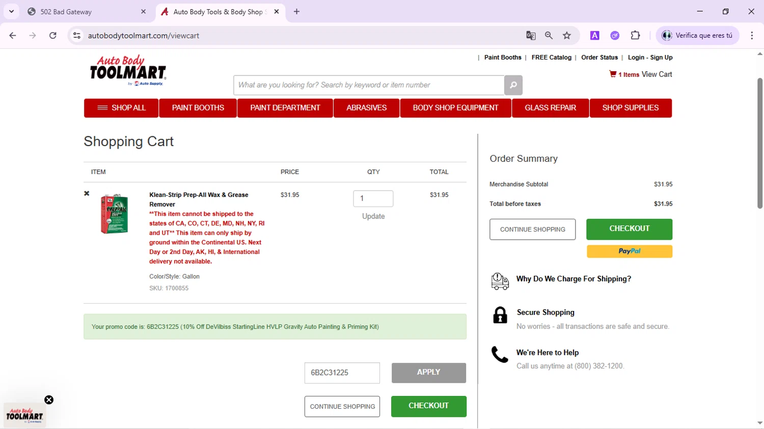Click the phone handset icon
Image resolution: width=764 pixels, height=429 pixels.
click(500, 355)
